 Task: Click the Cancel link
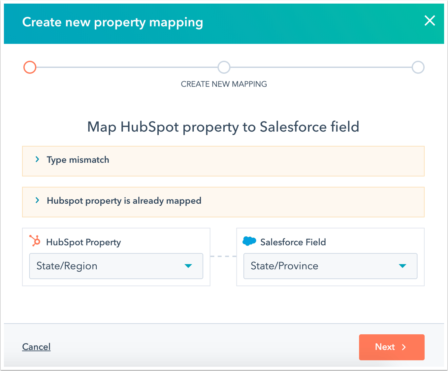click(x=36, y=347)
